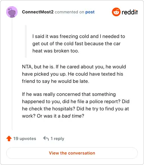
Task: Click the italic "bad time" phrase
Action: click(72, 116)
